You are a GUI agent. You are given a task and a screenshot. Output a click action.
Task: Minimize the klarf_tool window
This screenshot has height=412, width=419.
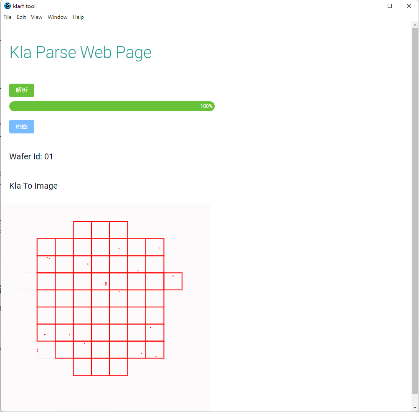tap(371, 6)
